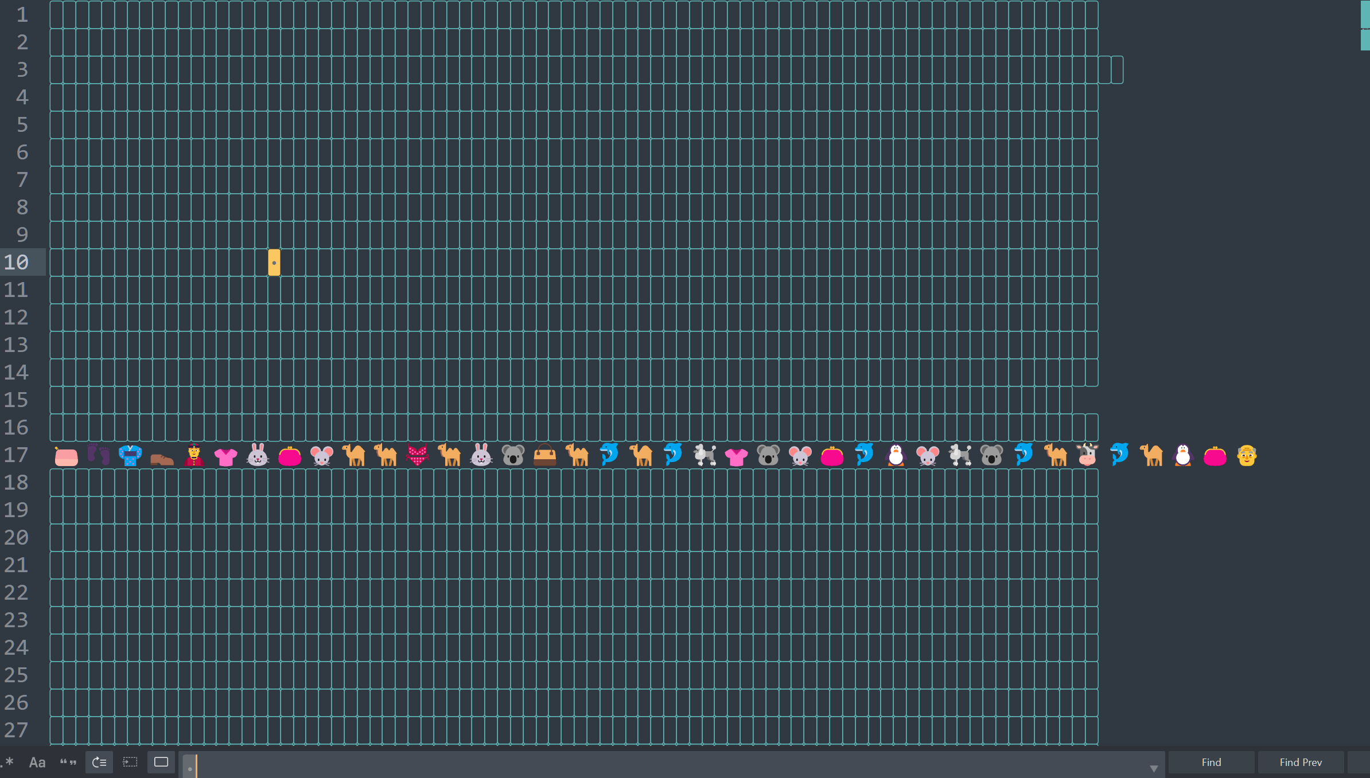Click the brown handbag emoji on line 17
Screen dimensions: 1370x778
click(544, 456)
